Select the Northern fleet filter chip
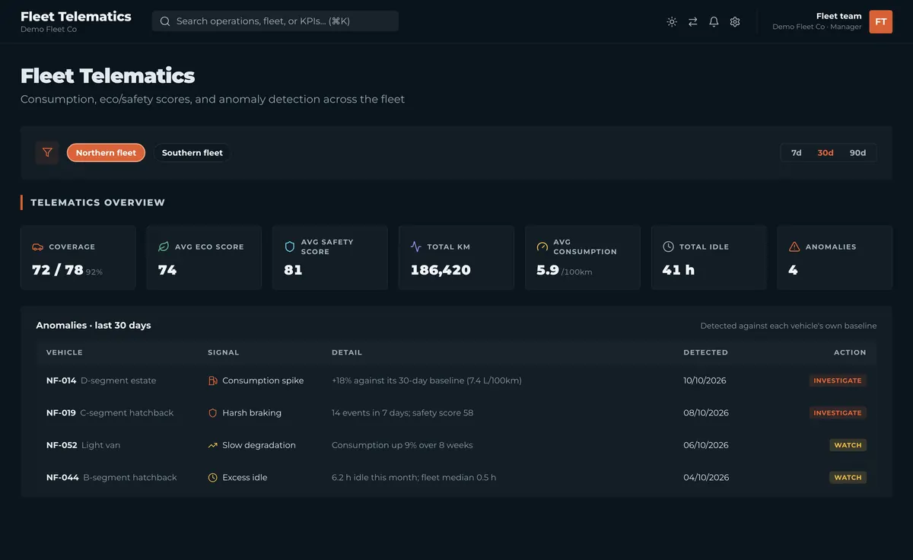The width and height of the screenshot is (913, 560). [x=106, y=153]
